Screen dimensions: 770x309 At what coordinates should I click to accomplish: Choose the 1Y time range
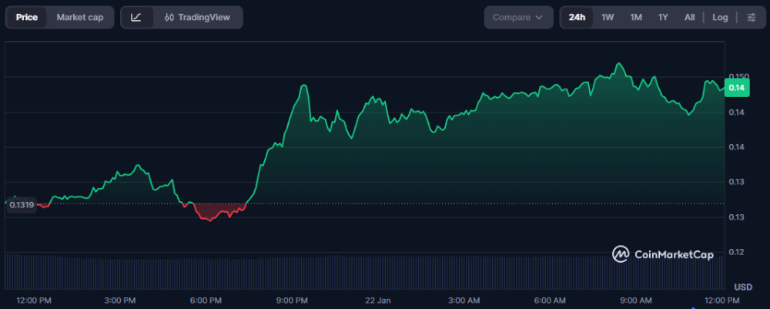click(663, 17)
